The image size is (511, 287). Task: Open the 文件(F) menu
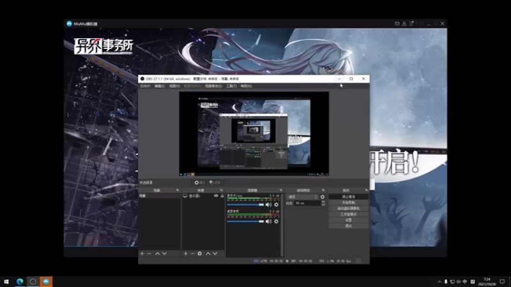(146, 86)
